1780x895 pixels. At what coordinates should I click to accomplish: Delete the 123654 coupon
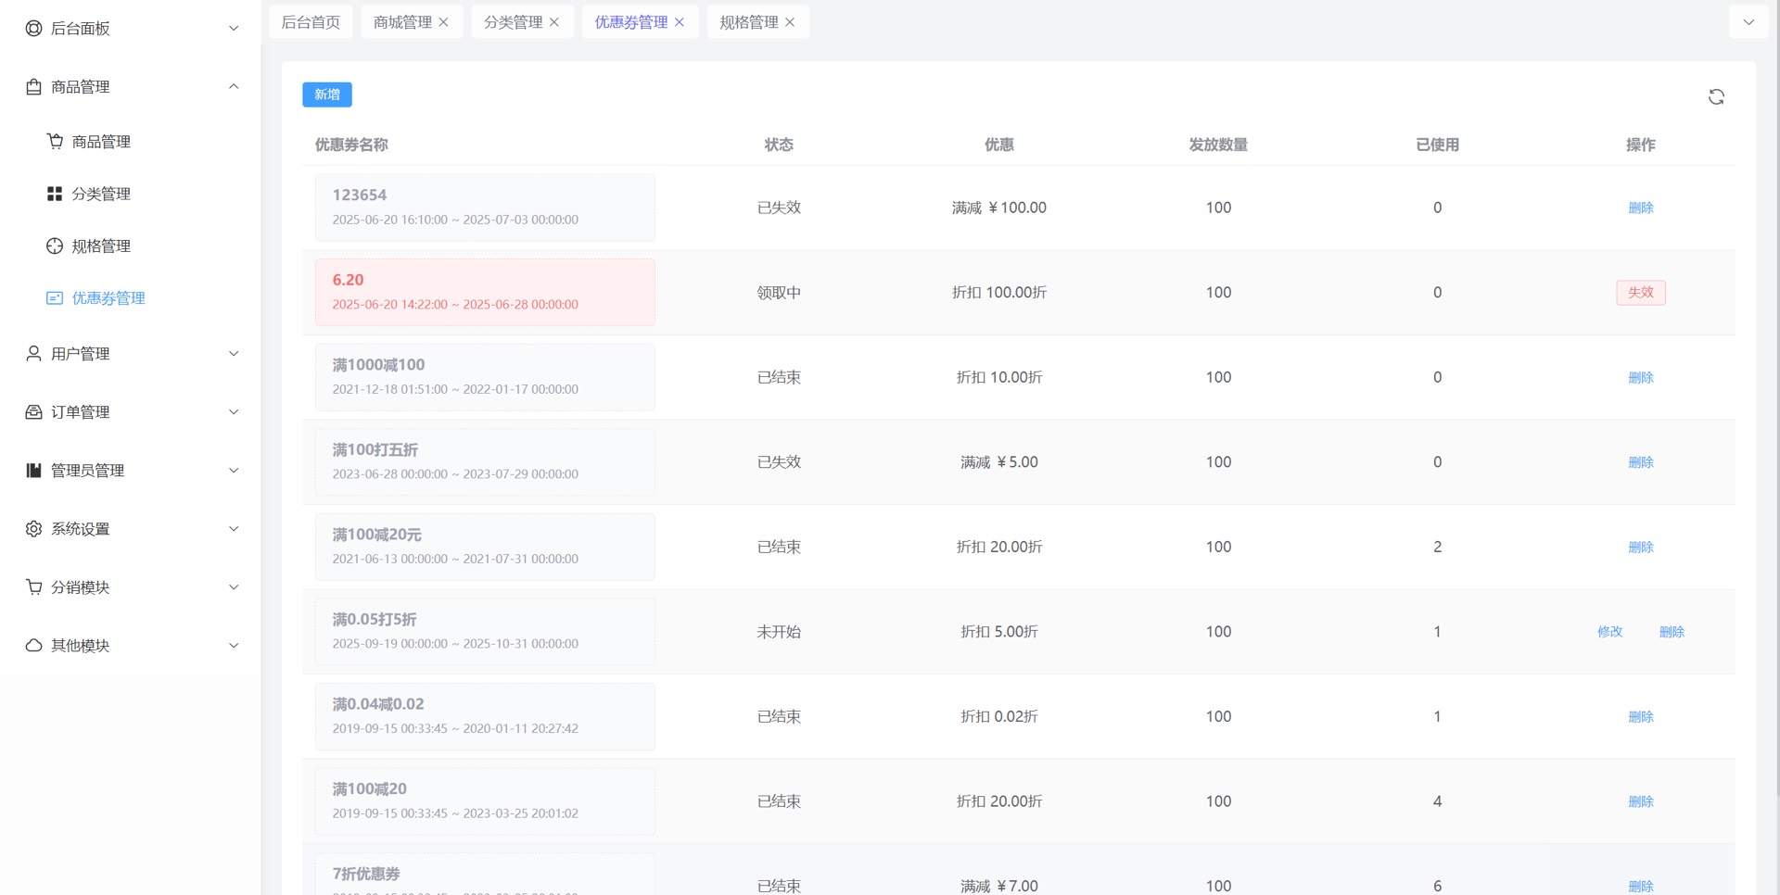pyautogui.click(x=1641, y=208)
